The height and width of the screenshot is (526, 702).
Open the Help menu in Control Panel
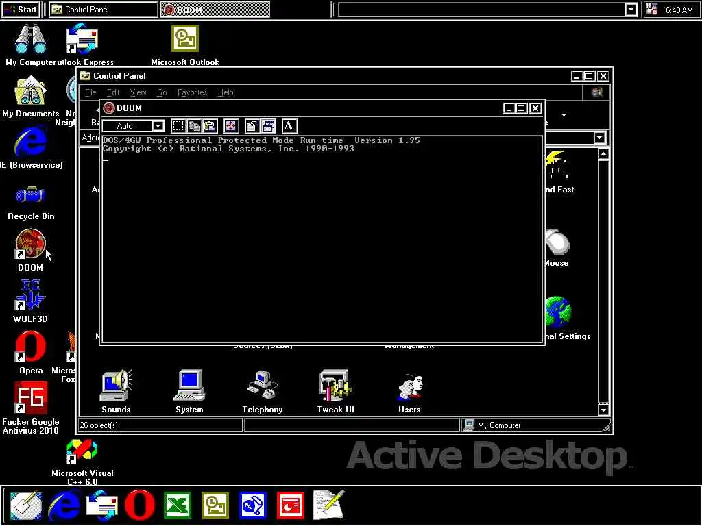[226, 92]
